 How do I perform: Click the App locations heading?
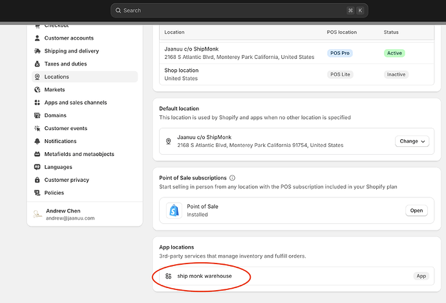tap(176, 247)
